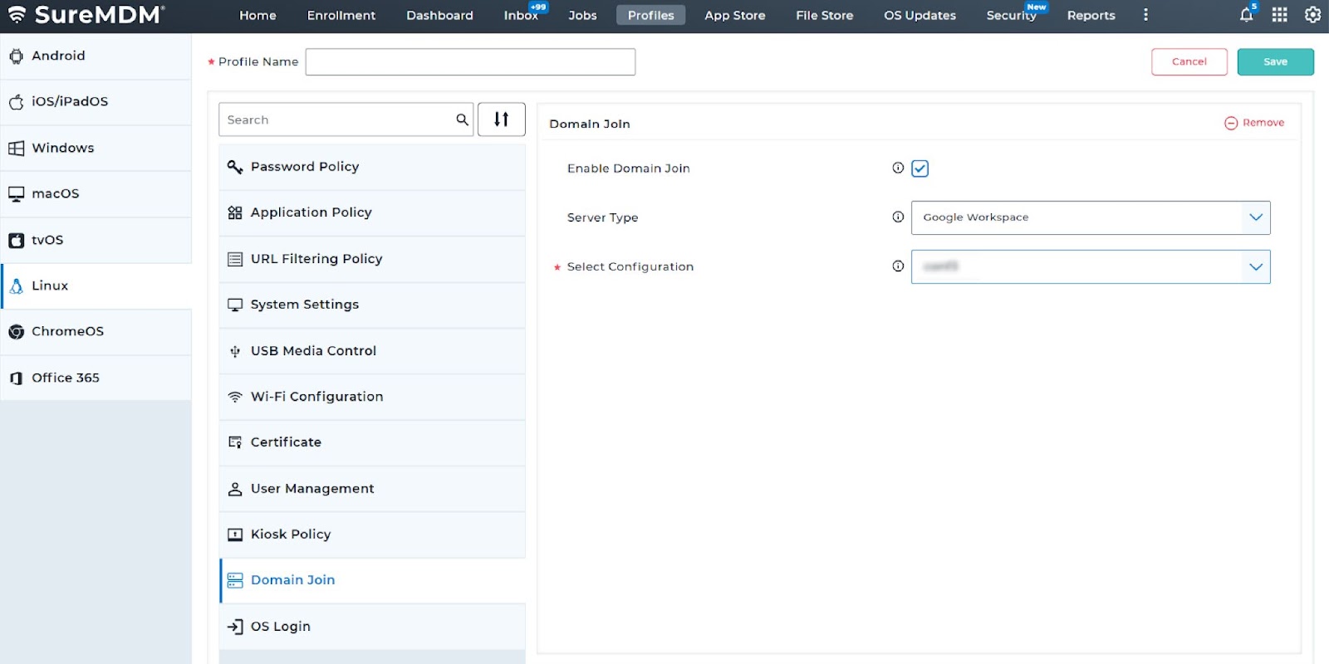Select the USB Media Control text
This screenshot has width=1329, height=664.
(314, 351)
